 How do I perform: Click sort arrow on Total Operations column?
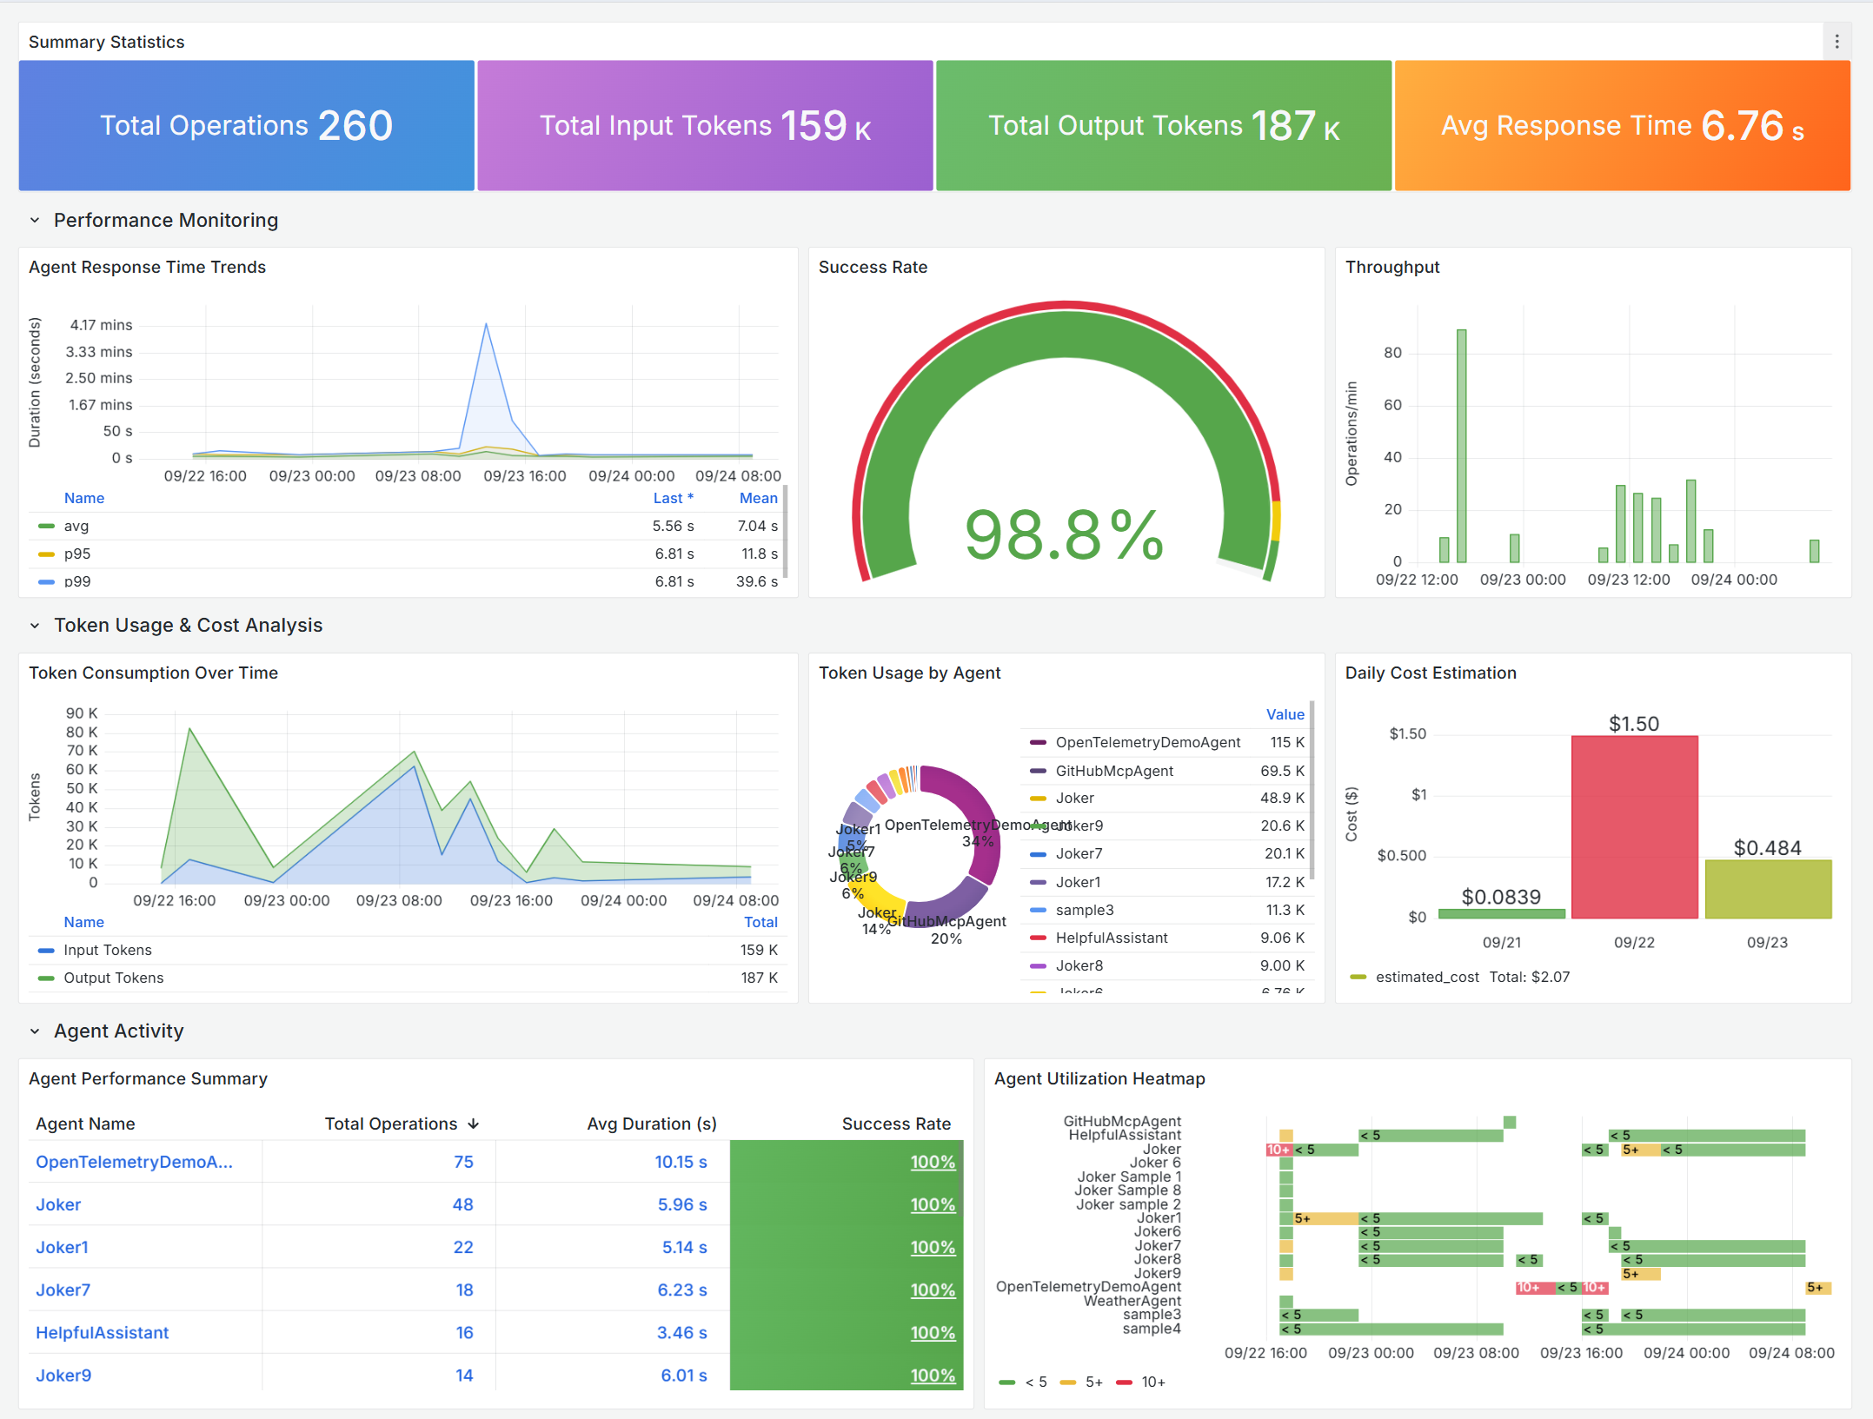474,1124
